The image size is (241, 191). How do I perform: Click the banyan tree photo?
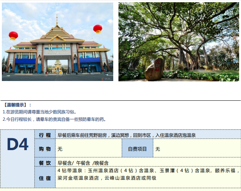pos(178,42)
